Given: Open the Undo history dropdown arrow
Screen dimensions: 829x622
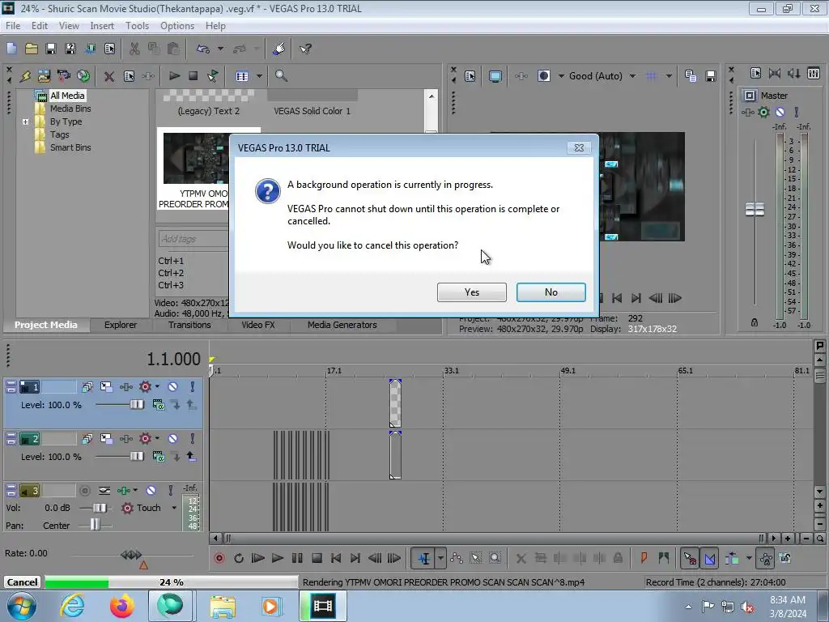Looking at the screenshot, I should click(x=220, y=49).
